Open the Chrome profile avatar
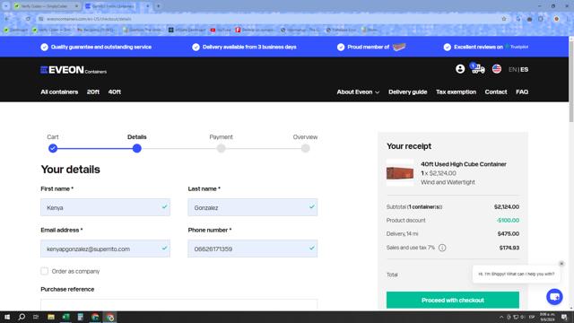Viewport: 574px width, 323px height. tap(556, 19)
